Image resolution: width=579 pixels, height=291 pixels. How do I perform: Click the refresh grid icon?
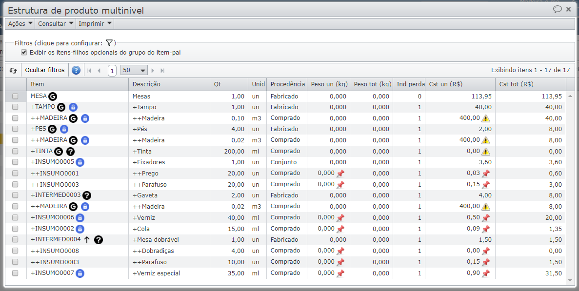[x=13, y=70]
